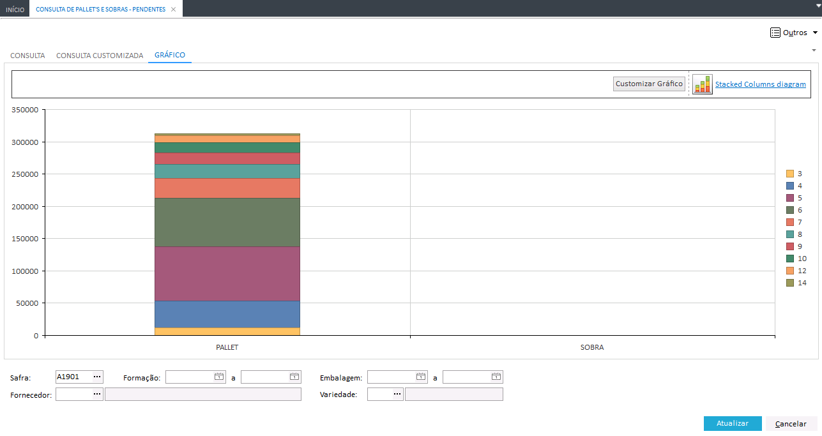The width and height of the screenshot is (822, 436).
Task: Click the SOBRA axis label
Action: [x=592, y=348]
